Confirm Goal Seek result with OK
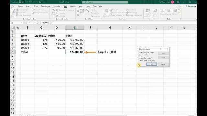Image resolution: width=207 pixels, height=116 pixels. coord(151,64)
